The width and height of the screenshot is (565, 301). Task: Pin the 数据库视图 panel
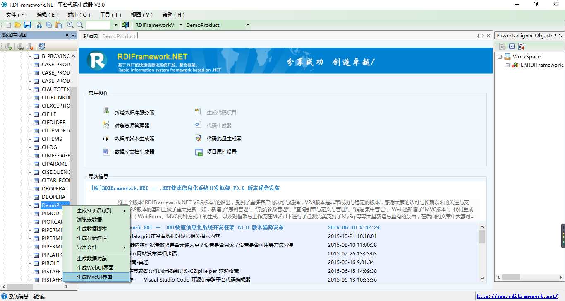click(x=67, y=36)
